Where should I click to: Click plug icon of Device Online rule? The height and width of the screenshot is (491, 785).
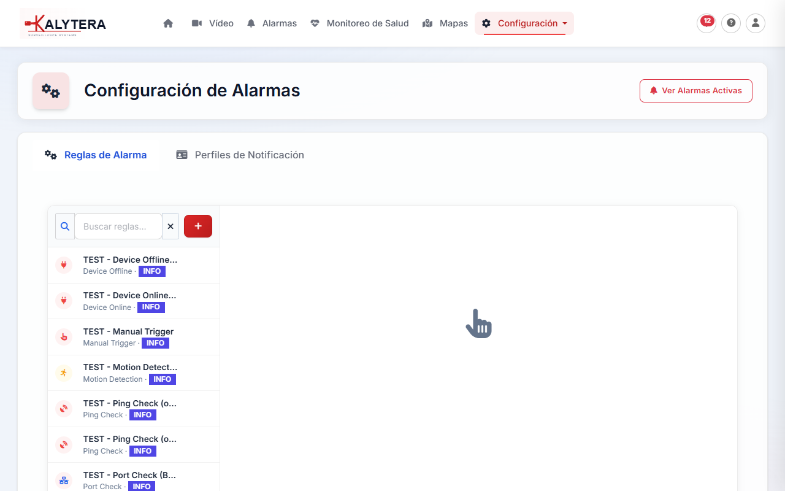coord(64,301)
